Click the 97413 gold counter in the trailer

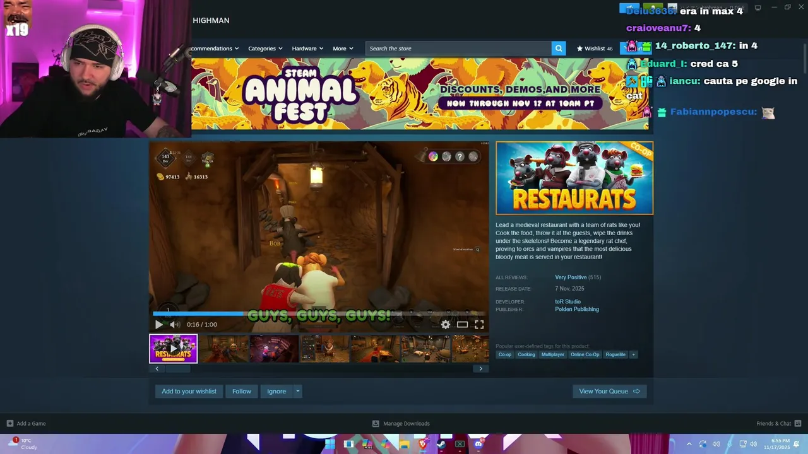[x=169, y=177]
